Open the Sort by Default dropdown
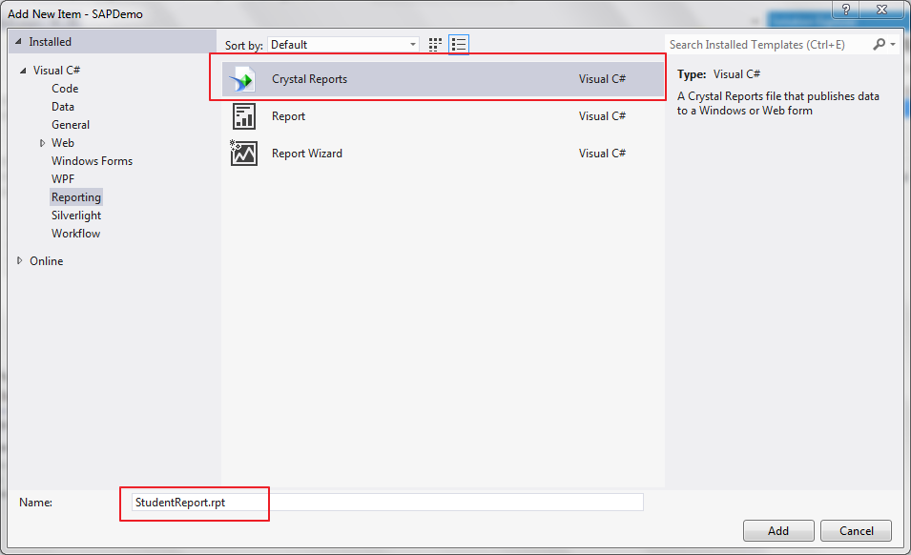This screenshot has height=555, width=911. click(x=343, y=45)
